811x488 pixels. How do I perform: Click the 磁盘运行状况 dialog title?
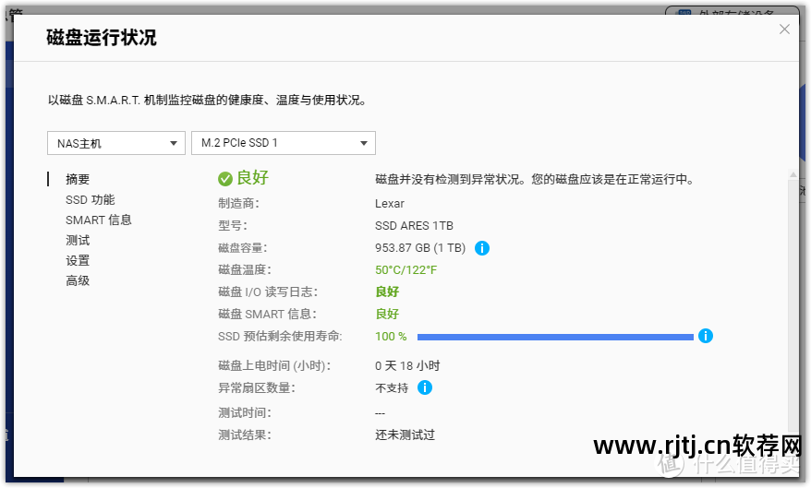tap(102, 38)
